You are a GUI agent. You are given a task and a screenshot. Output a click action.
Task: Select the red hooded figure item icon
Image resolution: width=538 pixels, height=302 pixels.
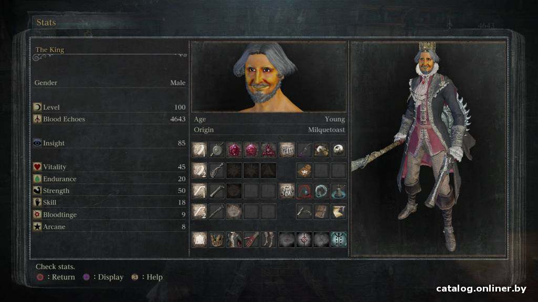tap(304, 191)
